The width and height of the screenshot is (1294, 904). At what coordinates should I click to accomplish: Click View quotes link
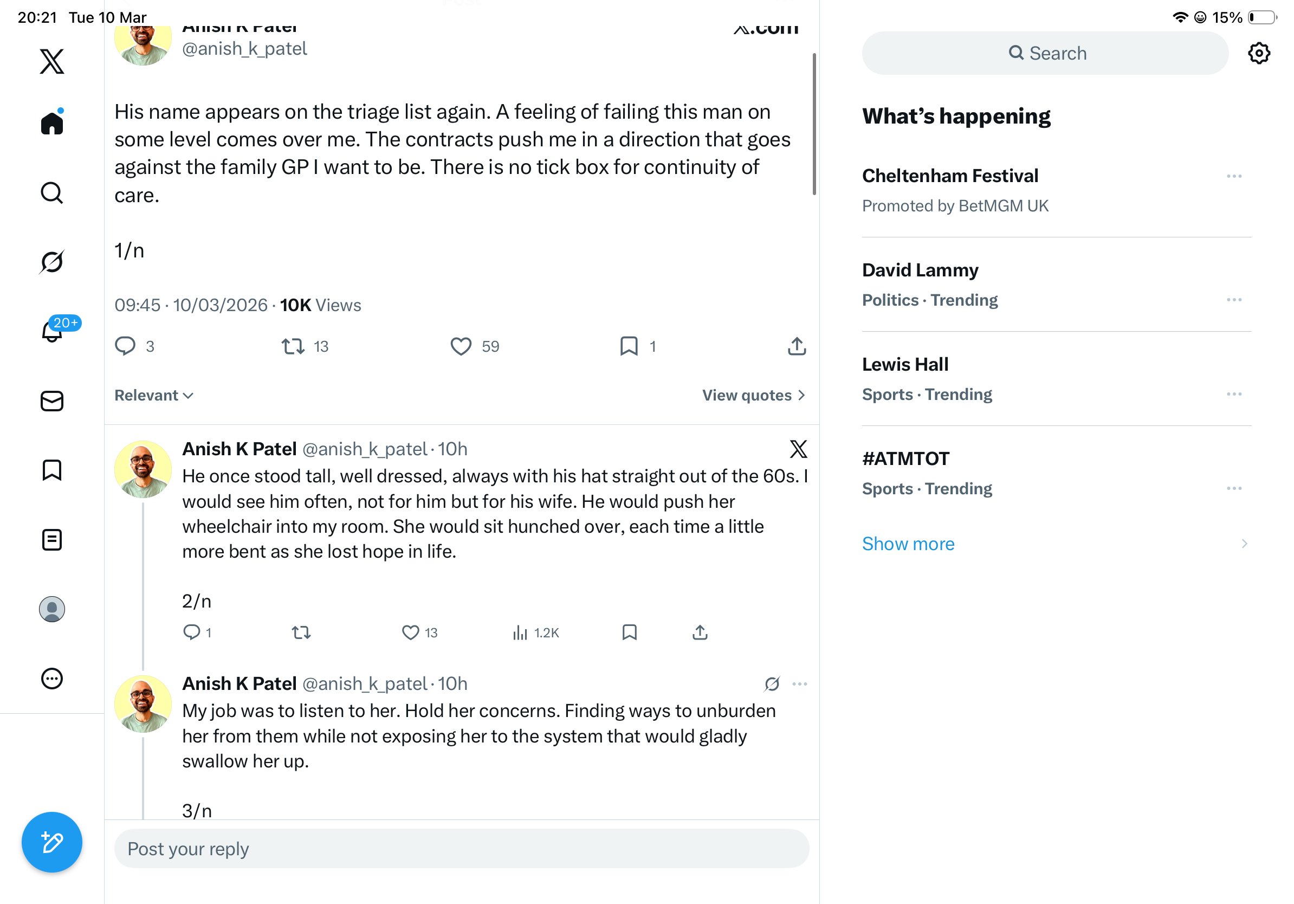pos(753,395)
